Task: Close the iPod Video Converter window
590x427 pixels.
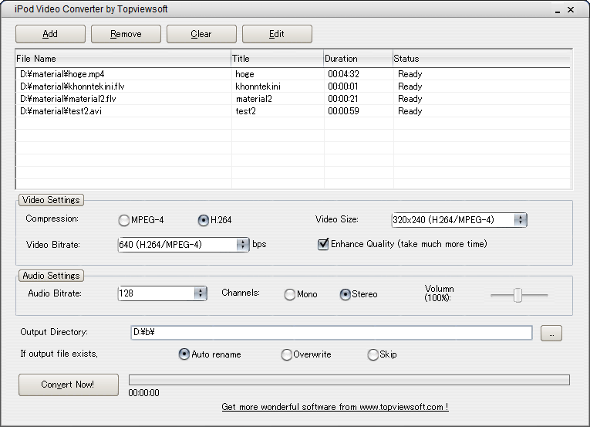Action: pyautogui.click(x=571, y=10)
